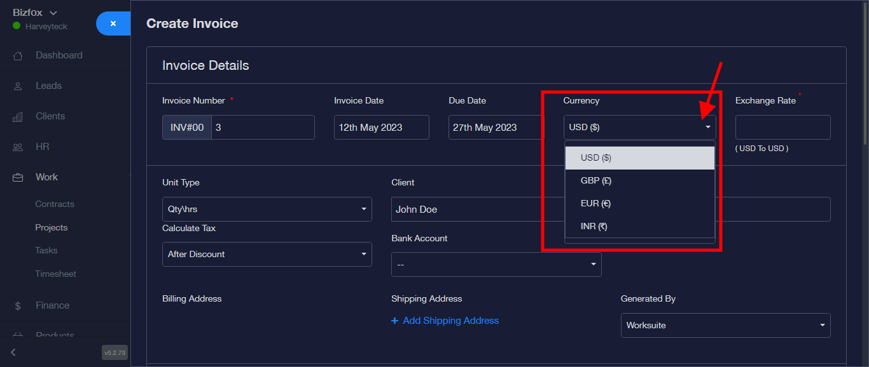Screen dimensions: 869x367
Task: Open the Generated By Worksuite dropdown
Action: coord(725,325)
